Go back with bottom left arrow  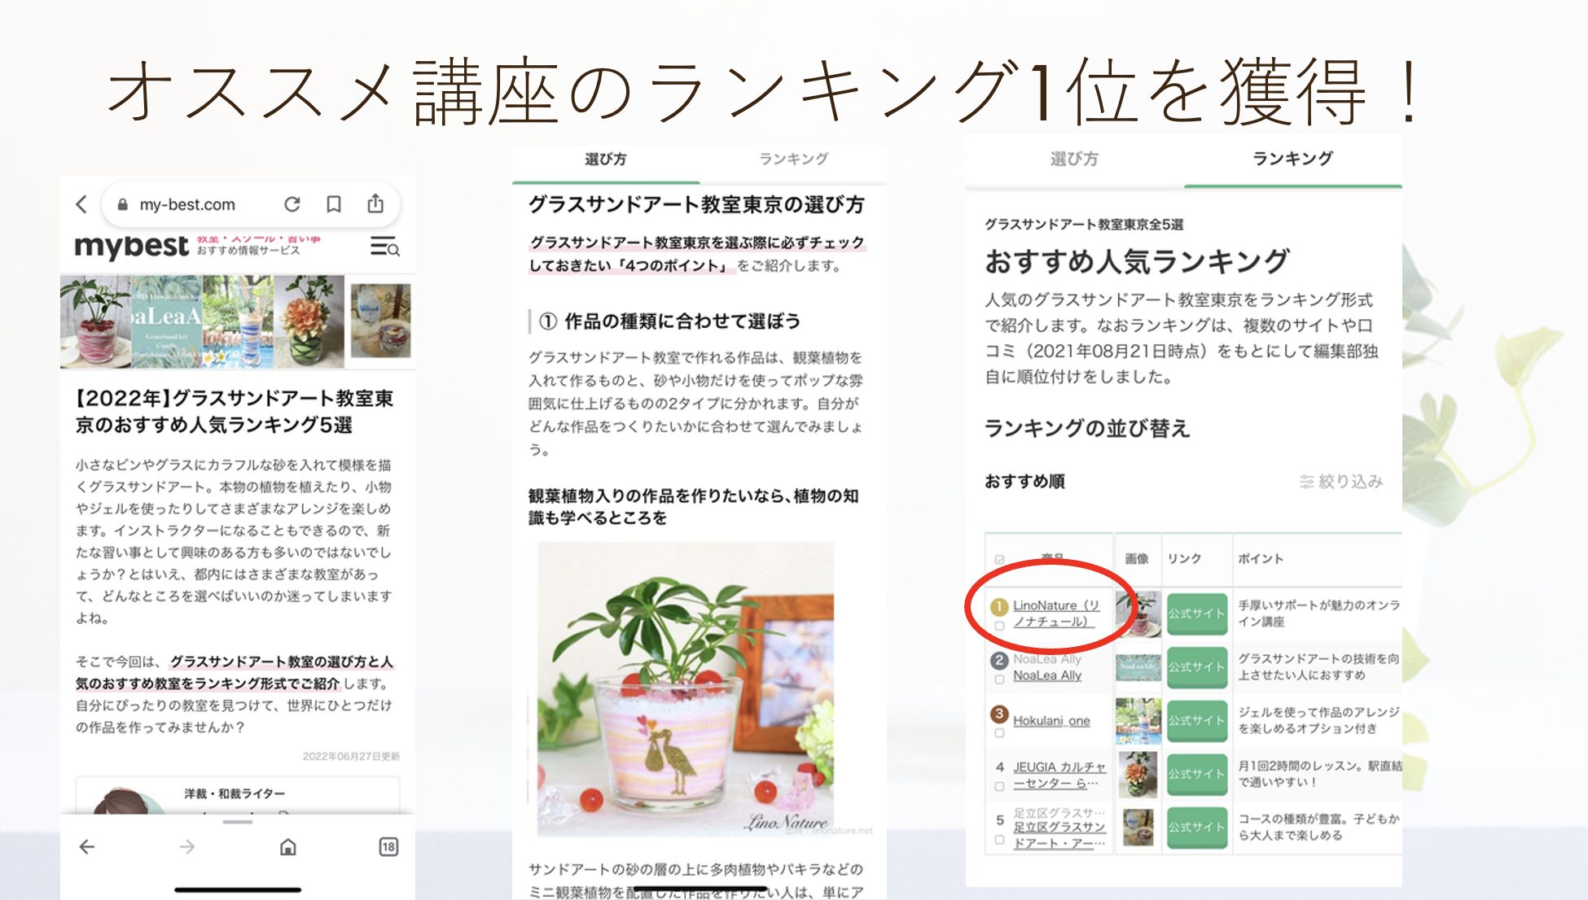pyautogui.click(x=87, y=847)
